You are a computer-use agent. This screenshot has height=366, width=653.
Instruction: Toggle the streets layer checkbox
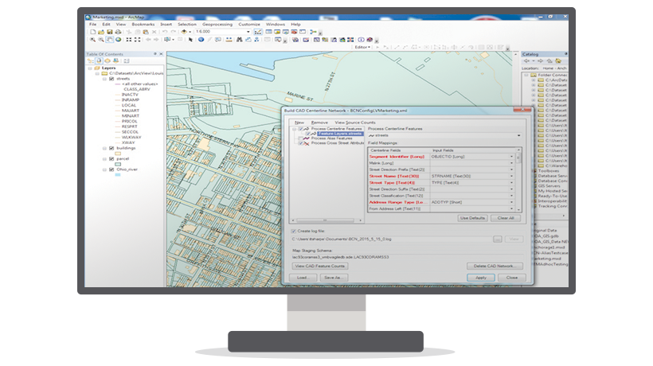click(111, 79)
